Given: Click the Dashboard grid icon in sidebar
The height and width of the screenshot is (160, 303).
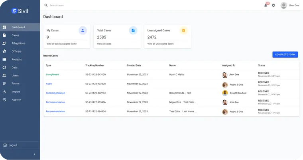Looking at the screenshot, I should pos(4,27).
